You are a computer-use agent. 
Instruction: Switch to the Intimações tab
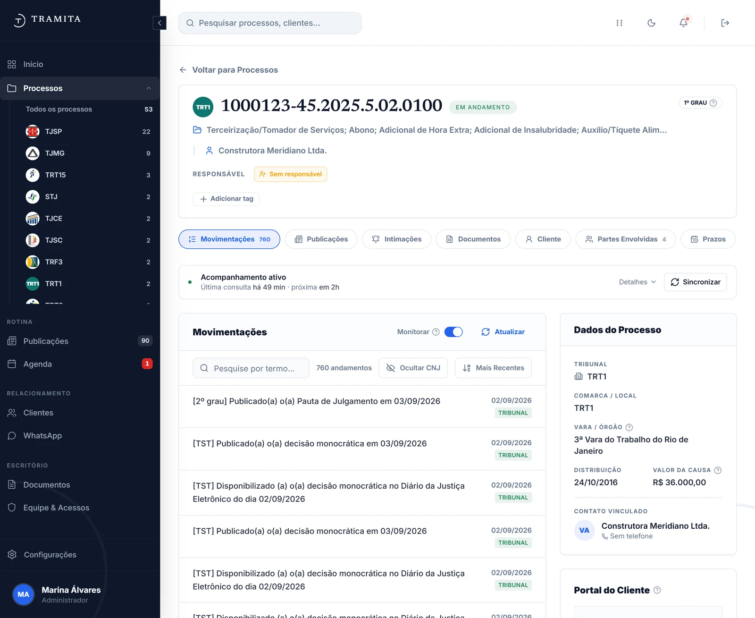click(x=396, y=239)
